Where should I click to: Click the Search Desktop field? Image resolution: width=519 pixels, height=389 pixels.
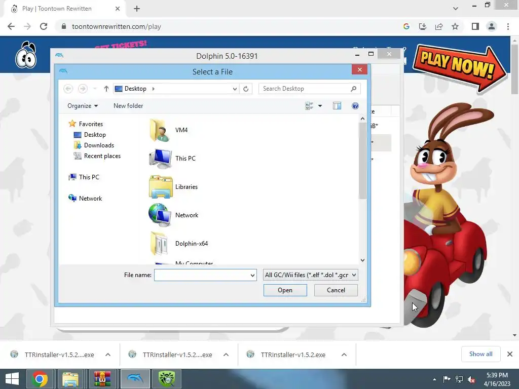(x=305, y=89)
